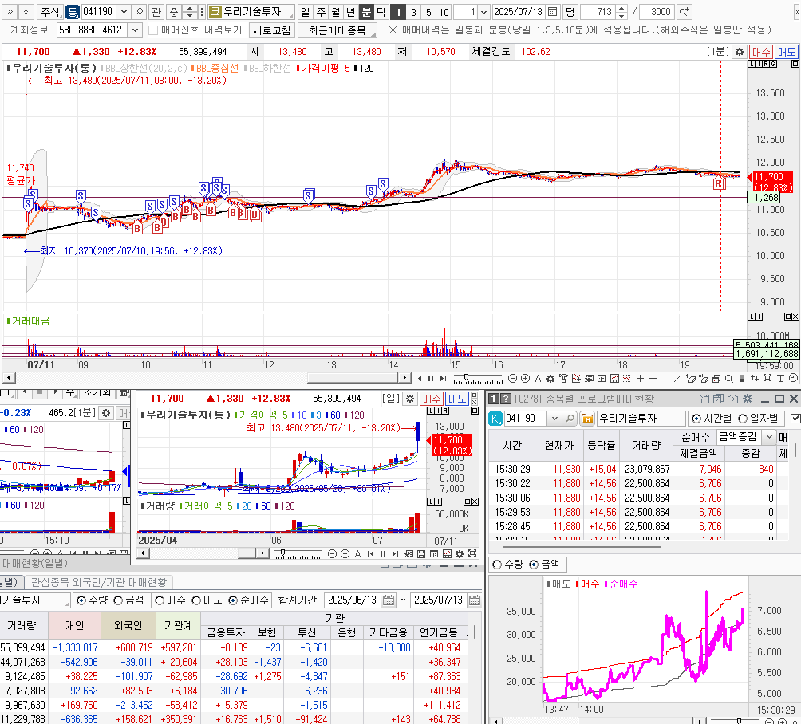Toggle the 매매신호 내역보기 checkbox
Screen dimensions: 801x724
pos(152,30)
